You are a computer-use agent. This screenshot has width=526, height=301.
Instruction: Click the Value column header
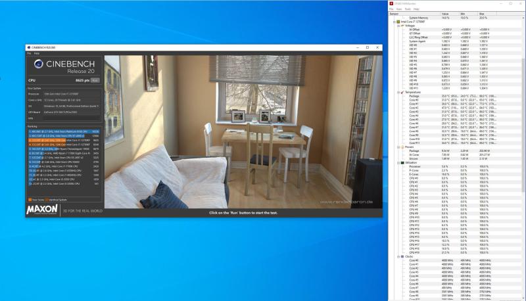[x=445, y=12]
